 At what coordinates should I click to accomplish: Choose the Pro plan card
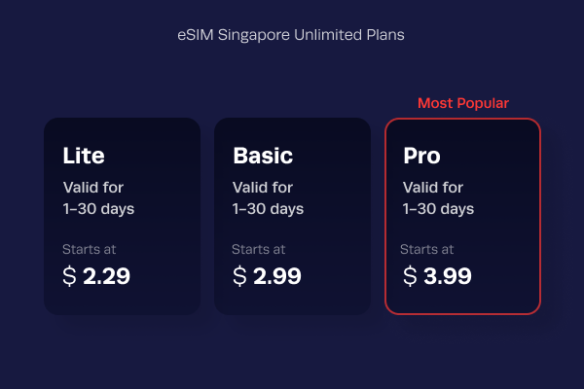[x=462, y=216]
